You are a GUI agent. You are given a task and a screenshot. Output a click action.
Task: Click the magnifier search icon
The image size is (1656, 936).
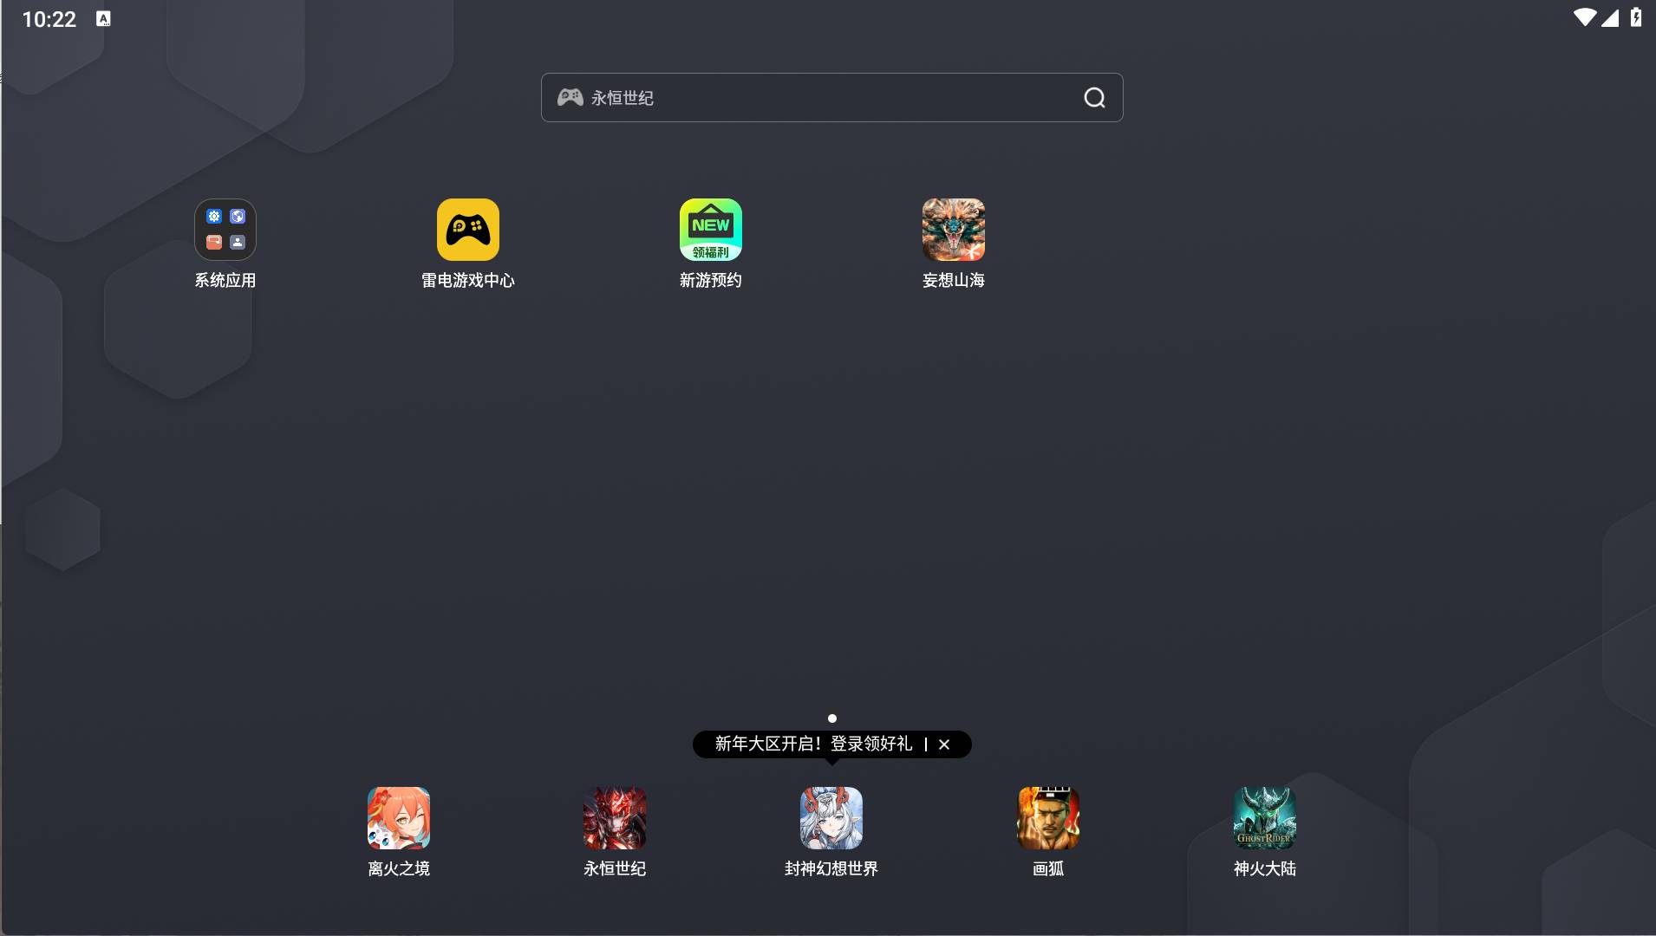coord(1094,98)
